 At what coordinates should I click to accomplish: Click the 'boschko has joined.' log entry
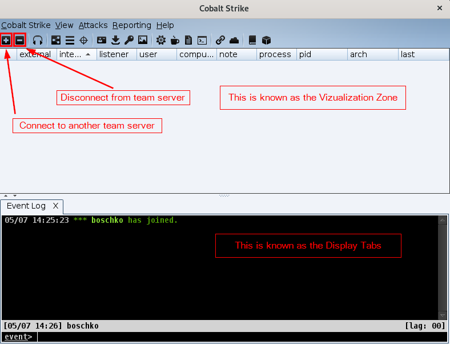pos(134,220)
